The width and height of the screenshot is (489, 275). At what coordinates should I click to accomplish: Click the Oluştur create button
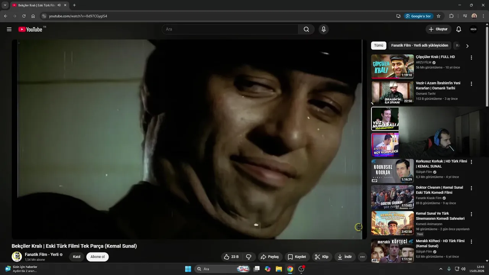[x=439, y=29]
